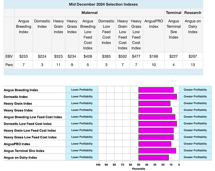215x171 pixels.
Task: Click percentile 11 under Heavy Grain Index
Action: pos(58,65)
